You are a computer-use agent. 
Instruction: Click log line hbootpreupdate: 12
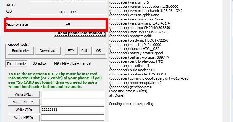point(135,83)
